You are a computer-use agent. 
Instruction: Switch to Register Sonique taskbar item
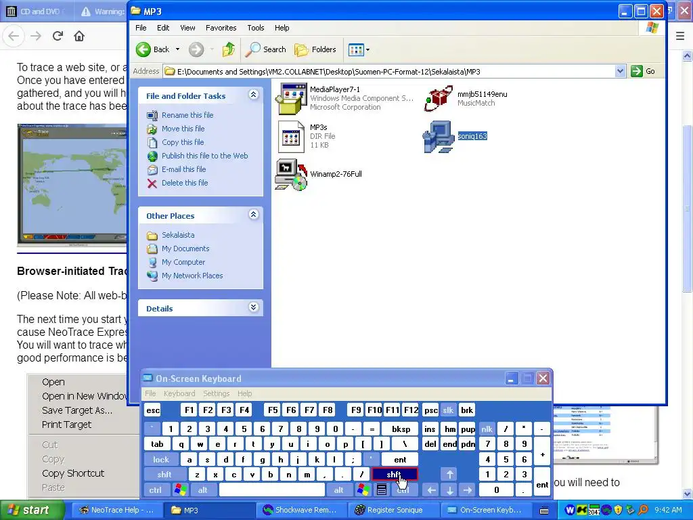click(393, 510)
